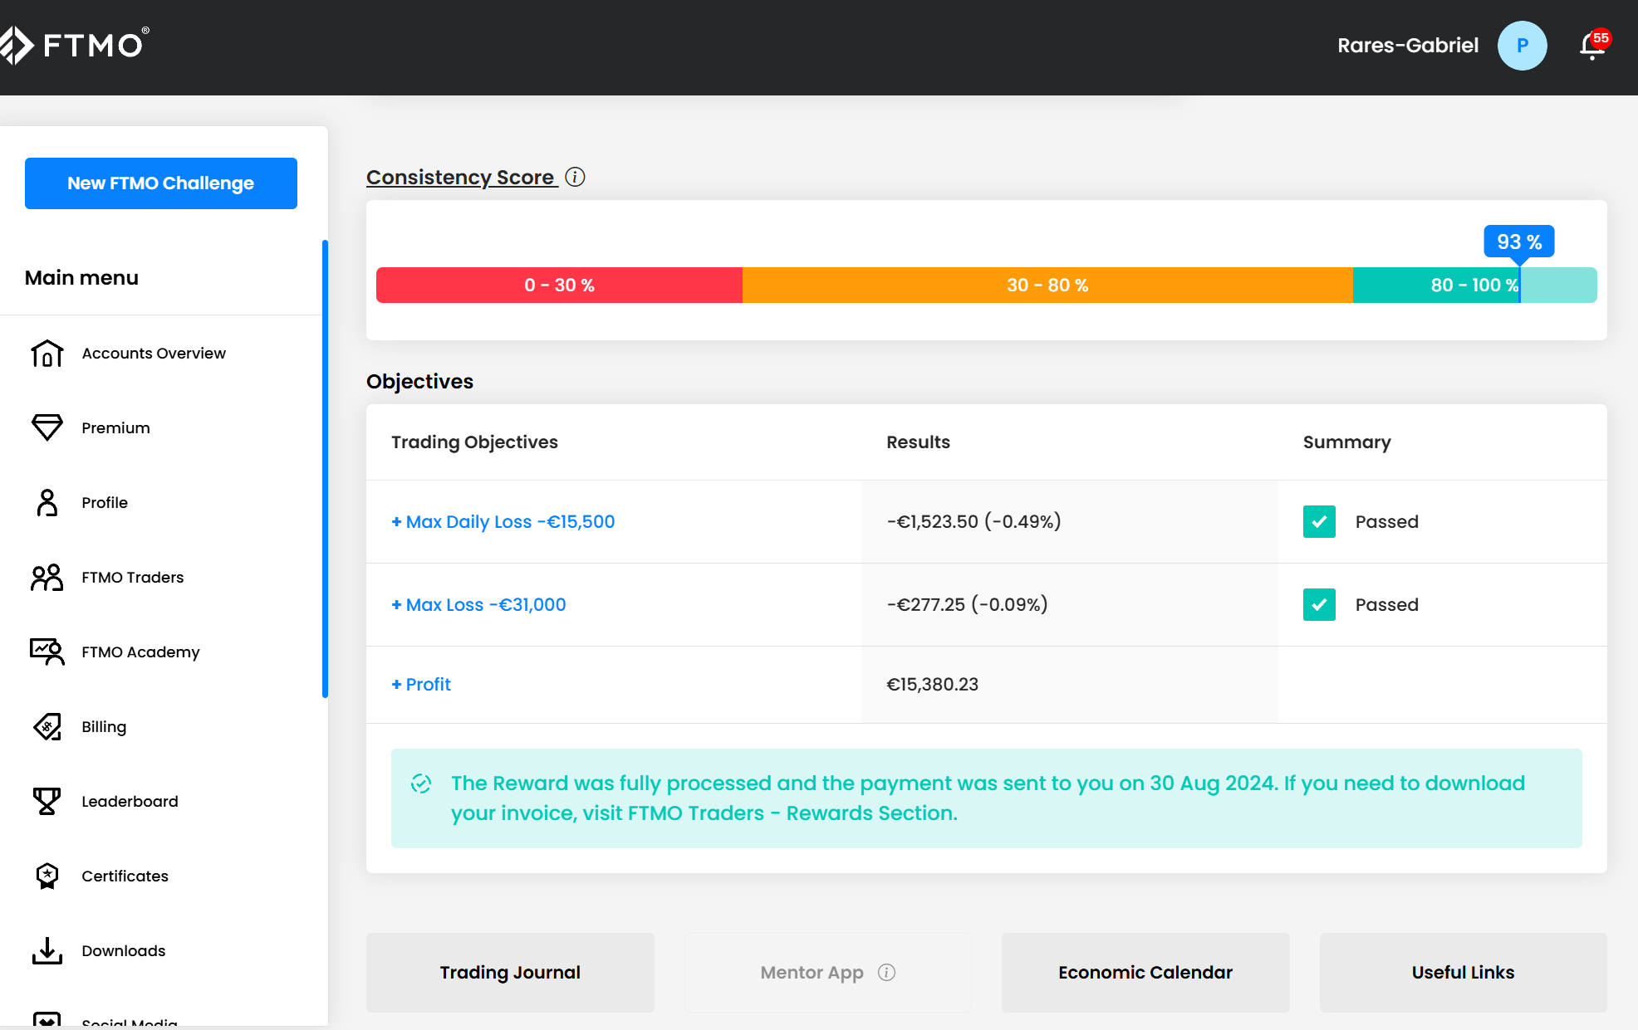Open Accounts Overview menu item

tap(154, 354)
